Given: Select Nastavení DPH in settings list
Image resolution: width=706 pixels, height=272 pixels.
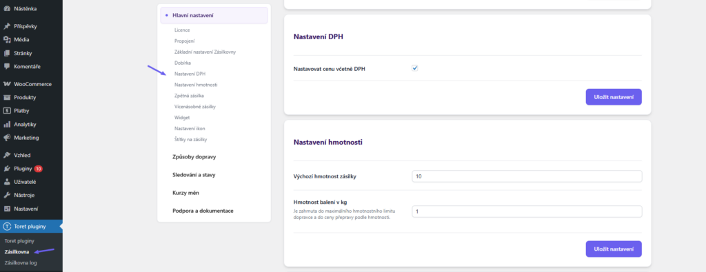Looking at the screenshot, I should [x=190, y=74].
